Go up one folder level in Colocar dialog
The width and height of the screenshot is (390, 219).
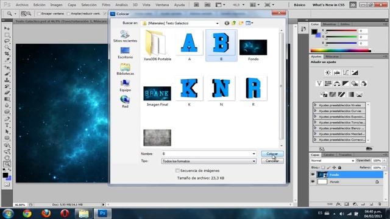234,23
